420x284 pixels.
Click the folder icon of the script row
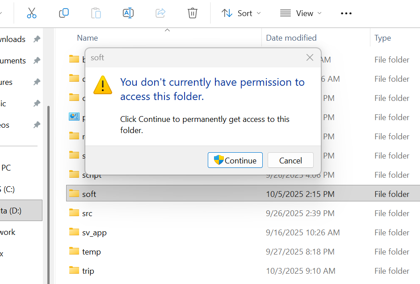[x=74, y=174]
